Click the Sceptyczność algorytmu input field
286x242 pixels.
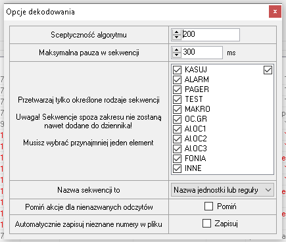pos(211,35)
